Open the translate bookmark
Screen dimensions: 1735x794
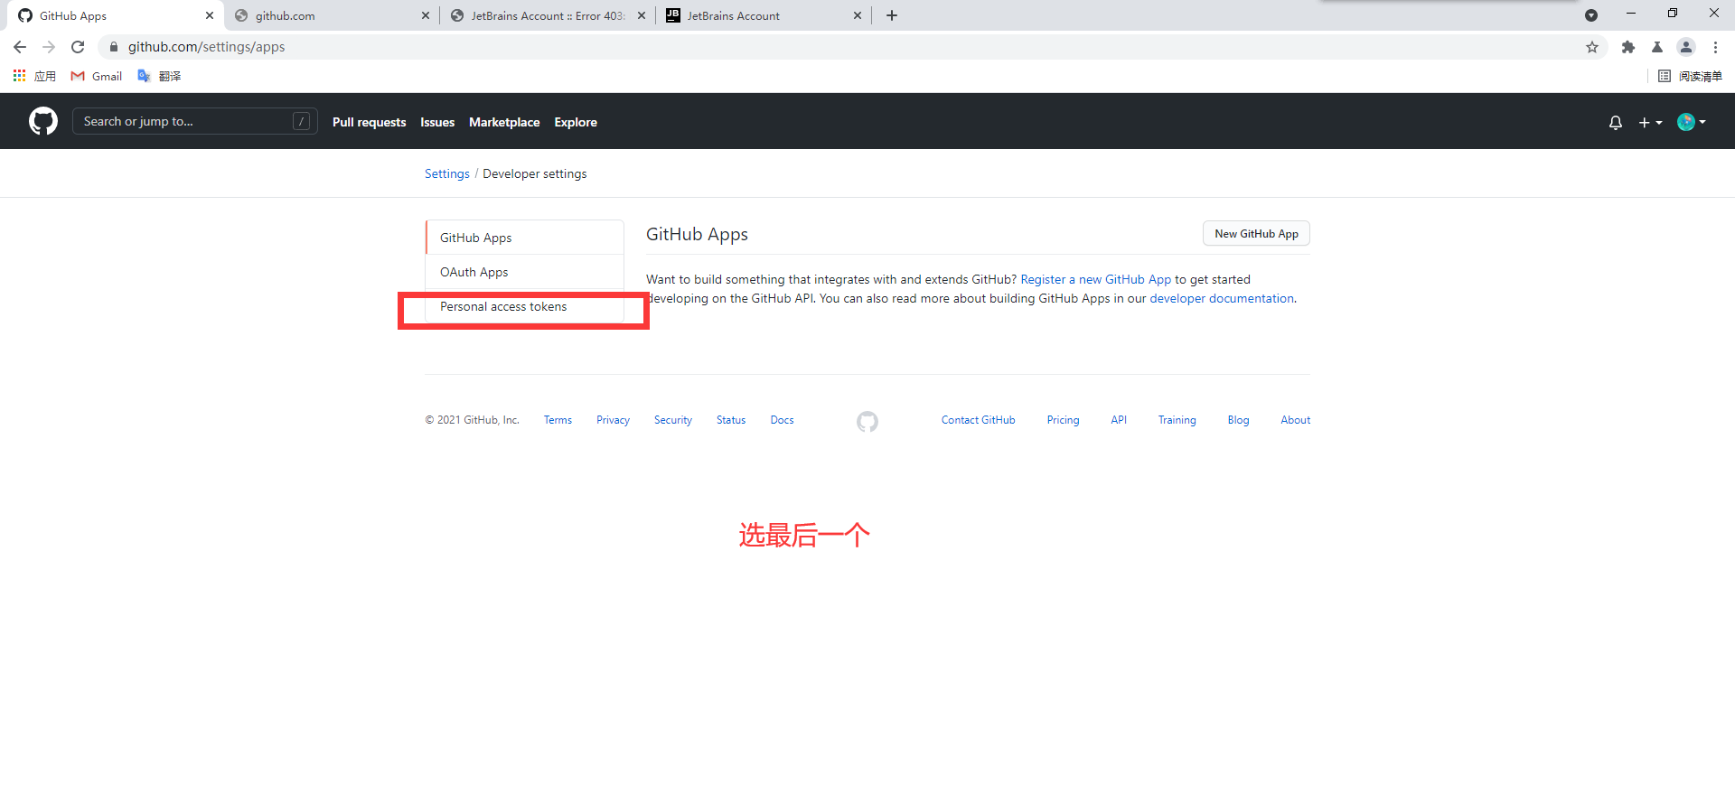(x=159, y=76)
